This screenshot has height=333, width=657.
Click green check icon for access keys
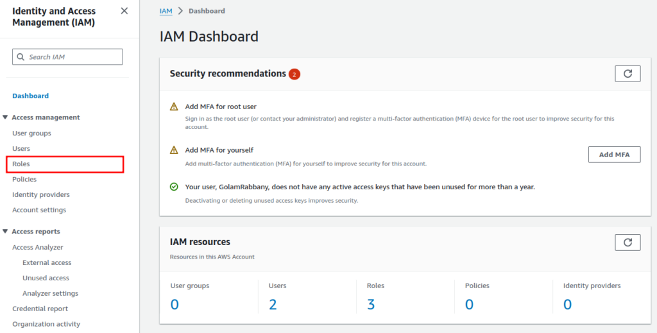click(174, 187)
